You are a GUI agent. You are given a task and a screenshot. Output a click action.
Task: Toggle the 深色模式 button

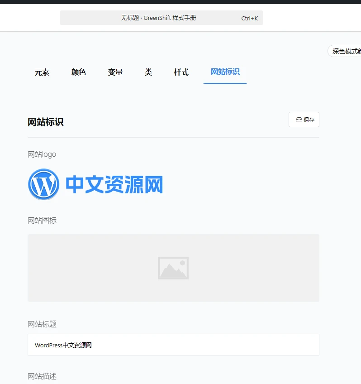pyautogui.click(x=344, y=51)
